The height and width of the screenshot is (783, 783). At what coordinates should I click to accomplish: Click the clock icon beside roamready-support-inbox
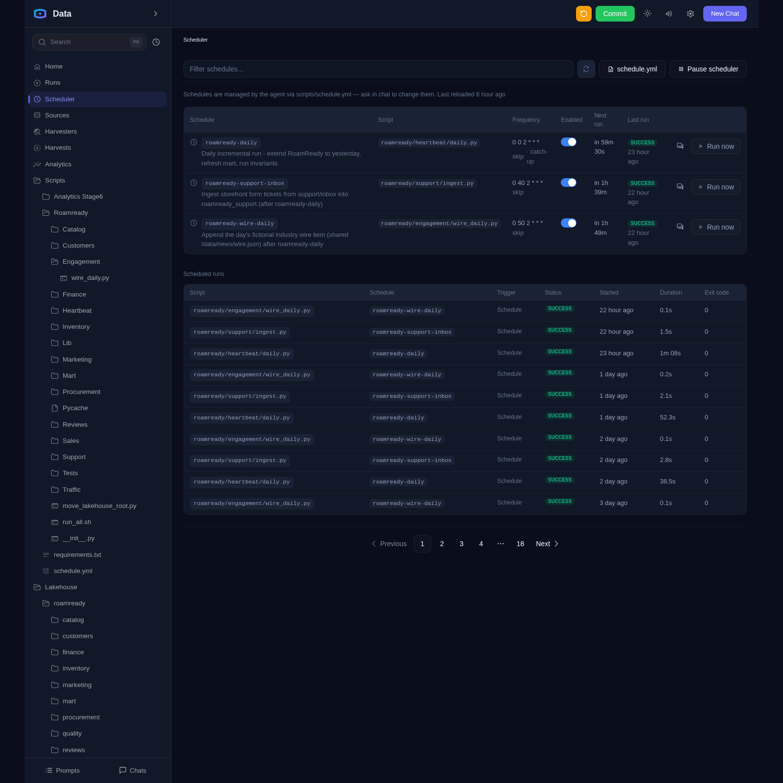point(194,183)
